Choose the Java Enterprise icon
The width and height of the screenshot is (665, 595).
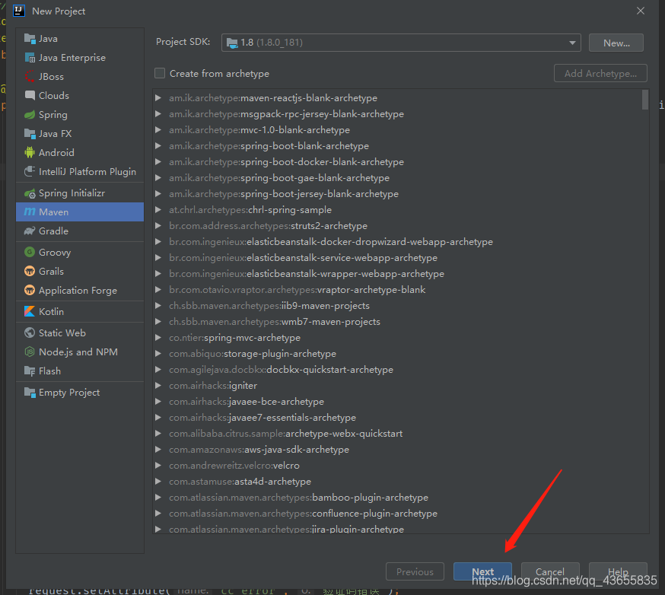click(30, 58)
